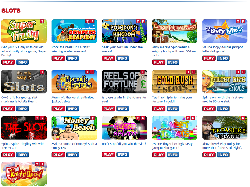
Task: Open Info for Pharaoh's Fortunes
Action: [x=72, y=109]
